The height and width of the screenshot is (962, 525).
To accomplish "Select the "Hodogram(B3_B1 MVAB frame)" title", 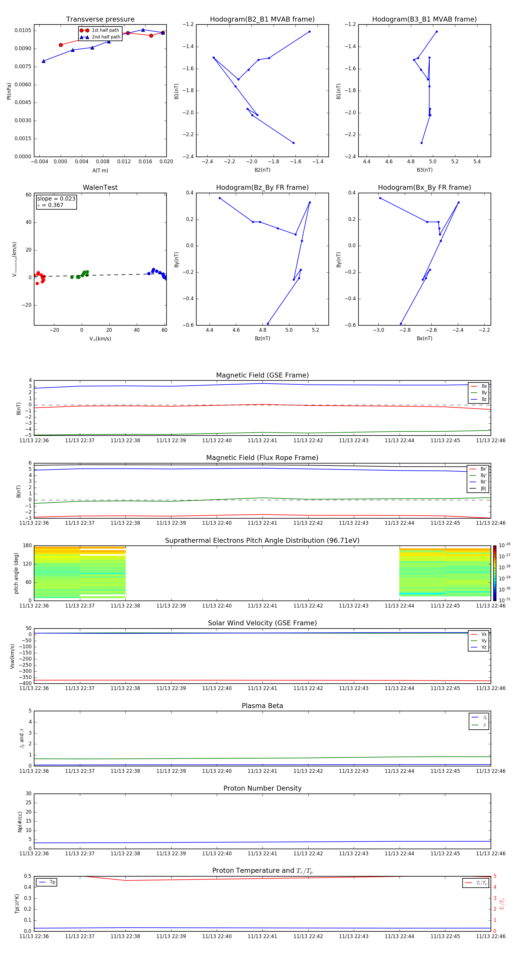I will tap(424, 20).
